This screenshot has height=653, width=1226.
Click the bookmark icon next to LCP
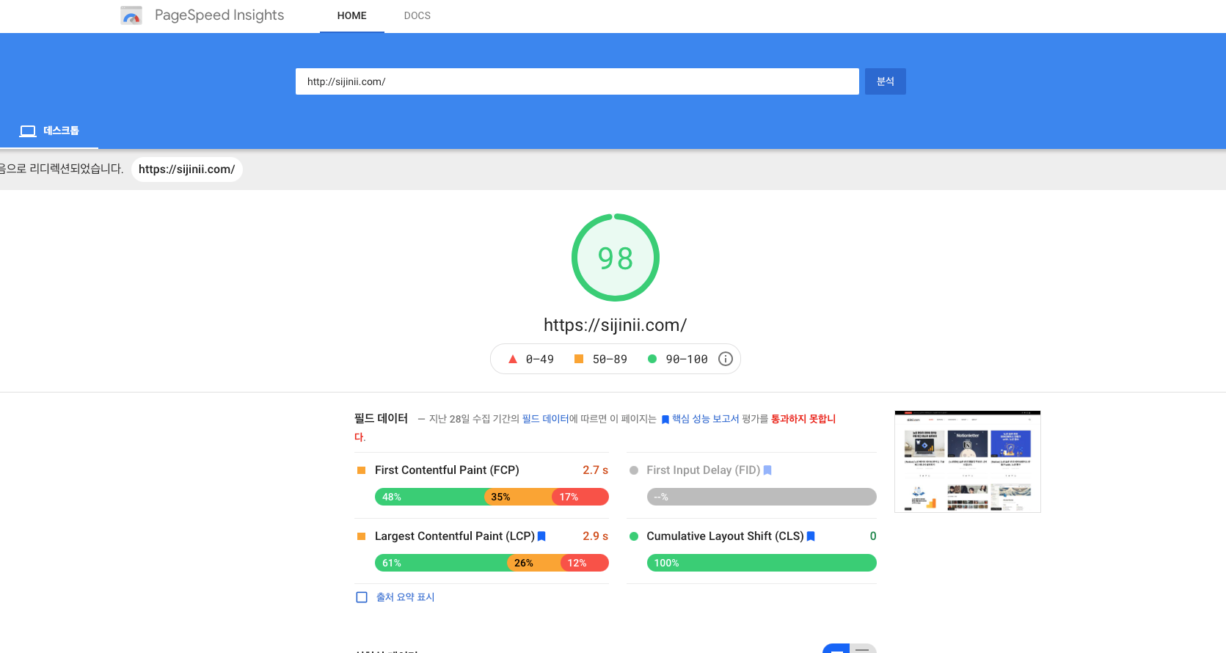click(x=541, y=536)
